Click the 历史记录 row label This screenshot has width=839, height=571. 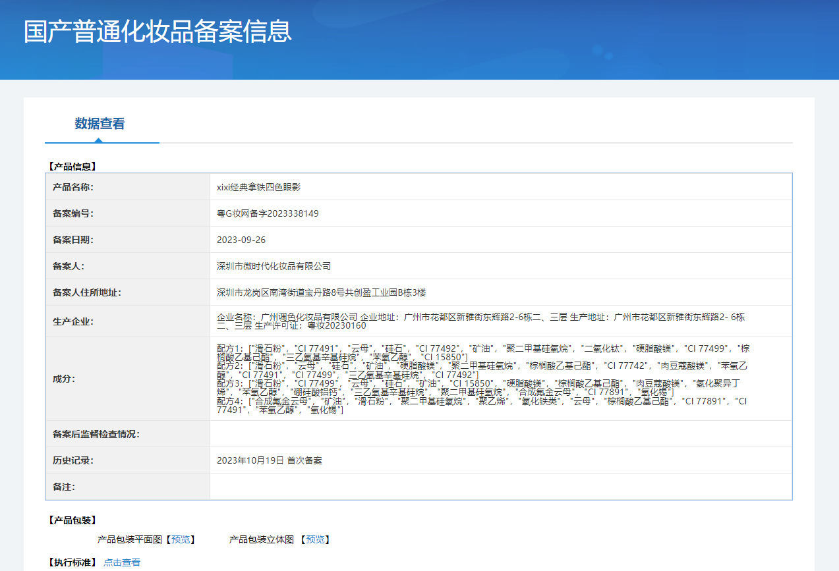[73, 460]
